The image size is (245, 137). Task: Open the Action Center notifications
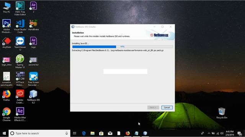[239, 133]
